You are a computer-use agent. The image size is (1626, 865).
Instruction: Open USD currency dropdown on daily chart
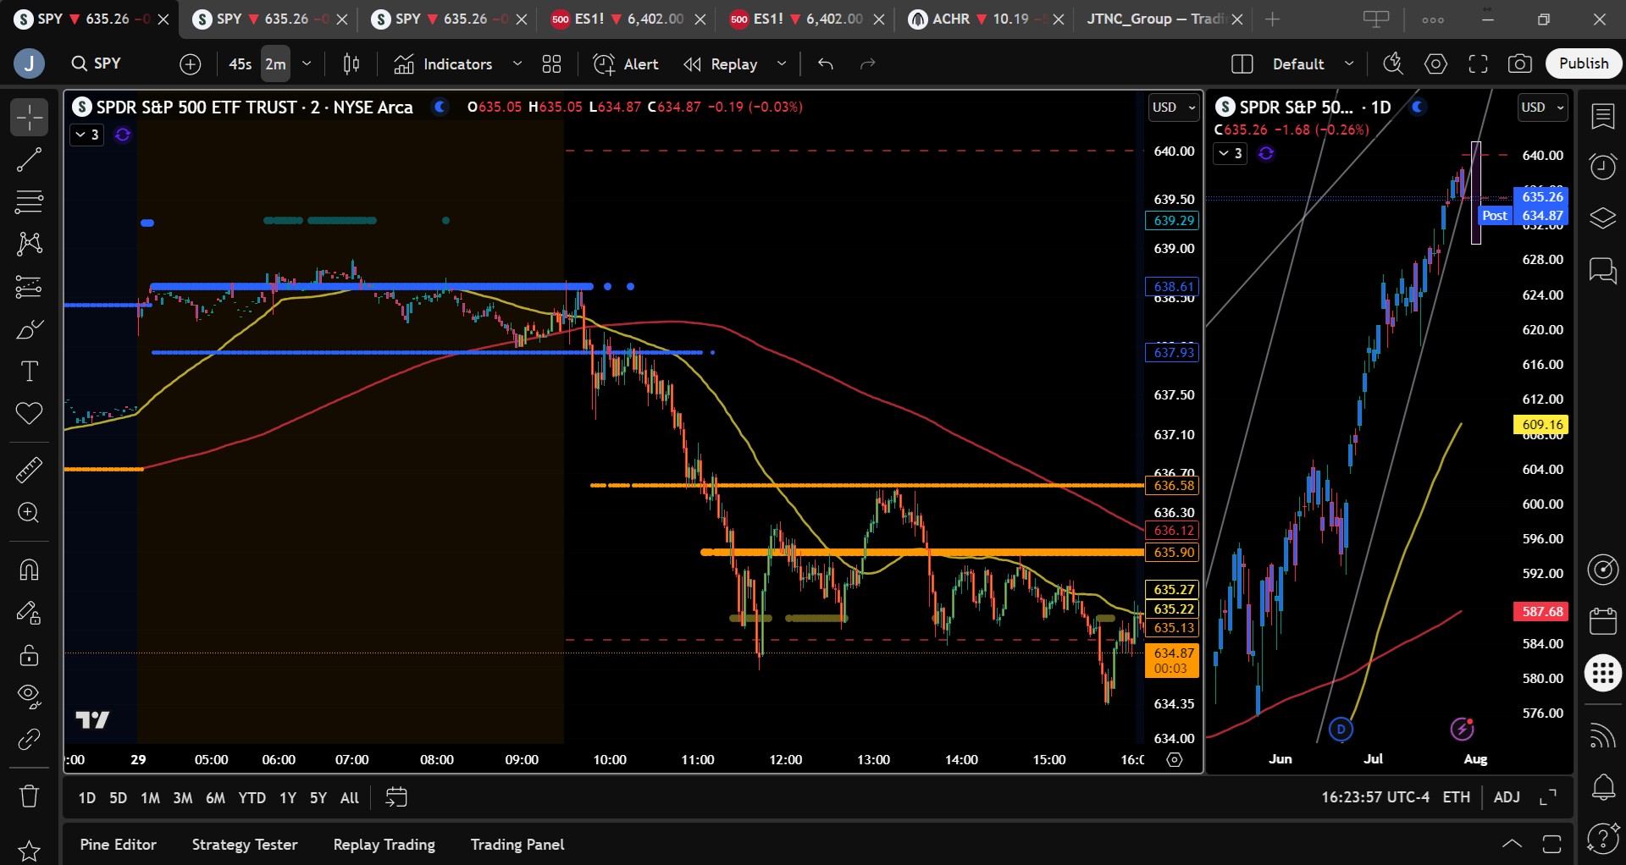(x=1542, y=107)
